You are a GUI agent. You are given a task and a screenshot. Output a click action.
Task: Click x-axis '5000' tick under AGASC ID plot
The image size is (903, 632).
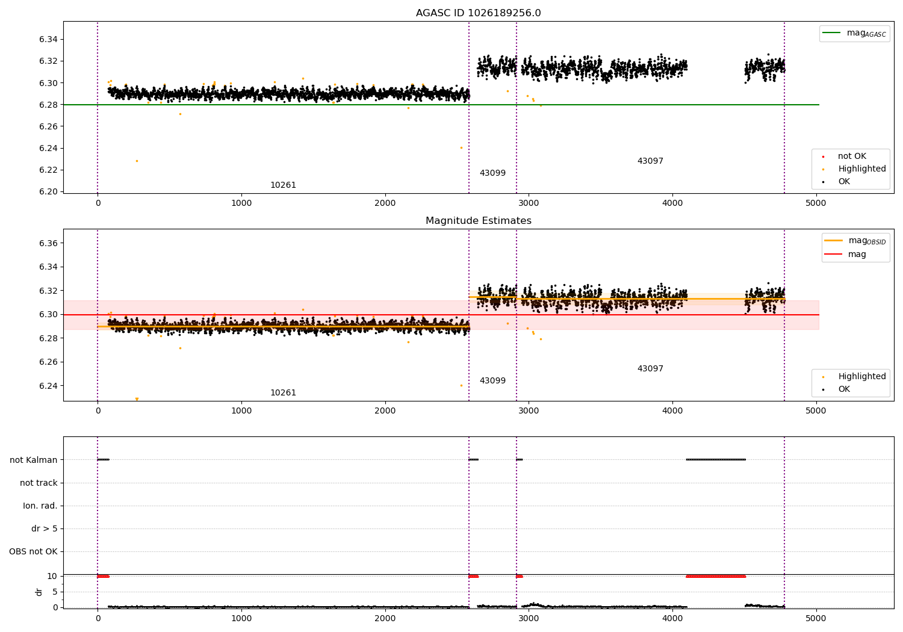click(816, 203)
